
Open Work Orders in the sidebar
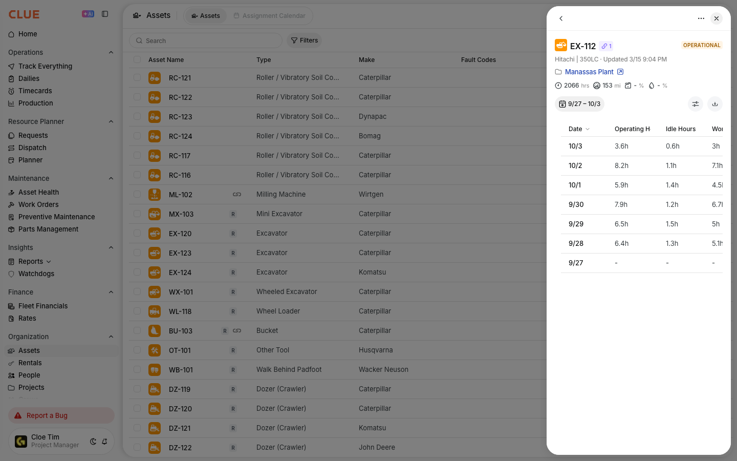(38, 204)
